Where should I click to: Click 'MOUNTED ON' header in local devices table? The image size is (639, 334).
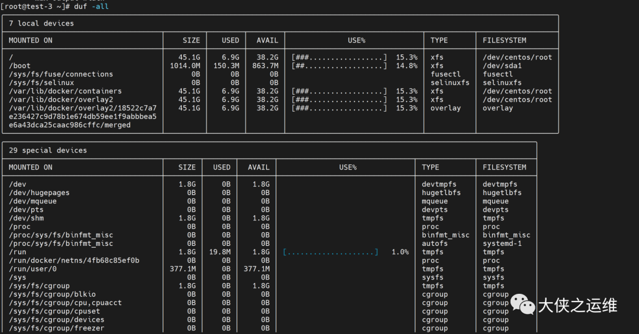pos(31,40)
